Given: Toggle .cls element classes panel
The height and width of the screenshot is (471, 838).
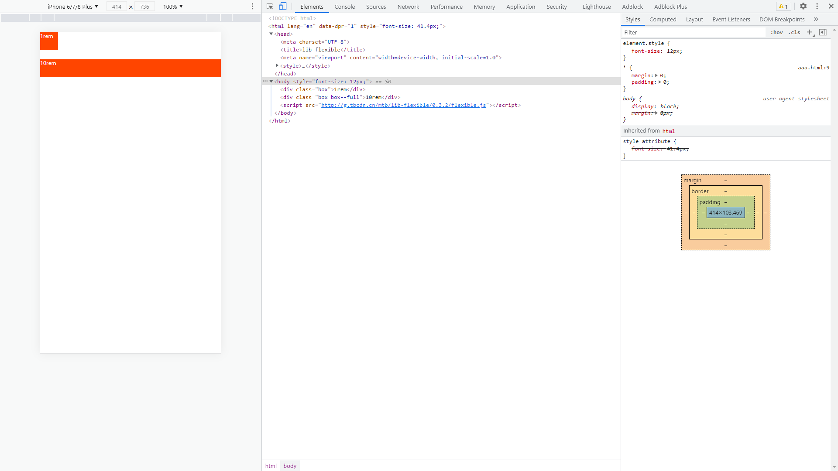Looking at the screenshot, I should [794, 32].
